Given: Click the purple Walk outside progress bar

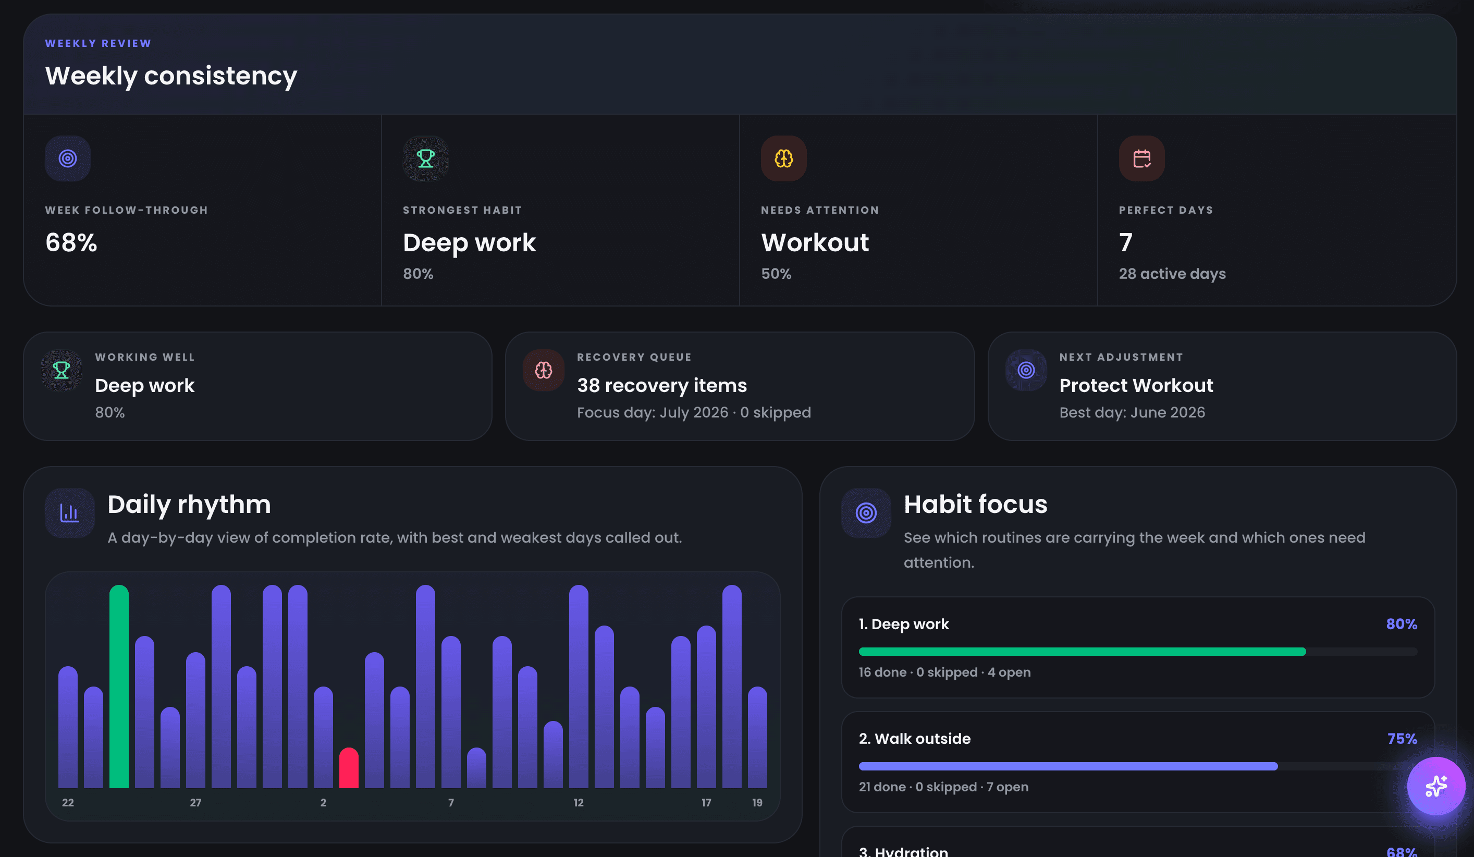Looking at the screenshot, I should pyautogui.click(x=1068, y=766).
